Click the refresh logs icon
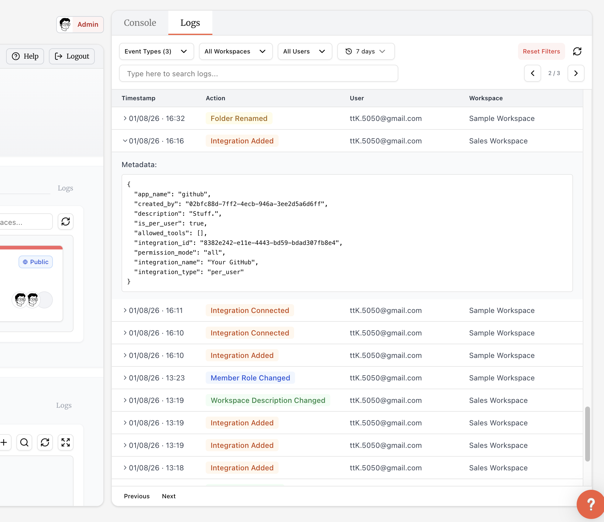The width and height of the screenshot is (604, 522). 577,51
